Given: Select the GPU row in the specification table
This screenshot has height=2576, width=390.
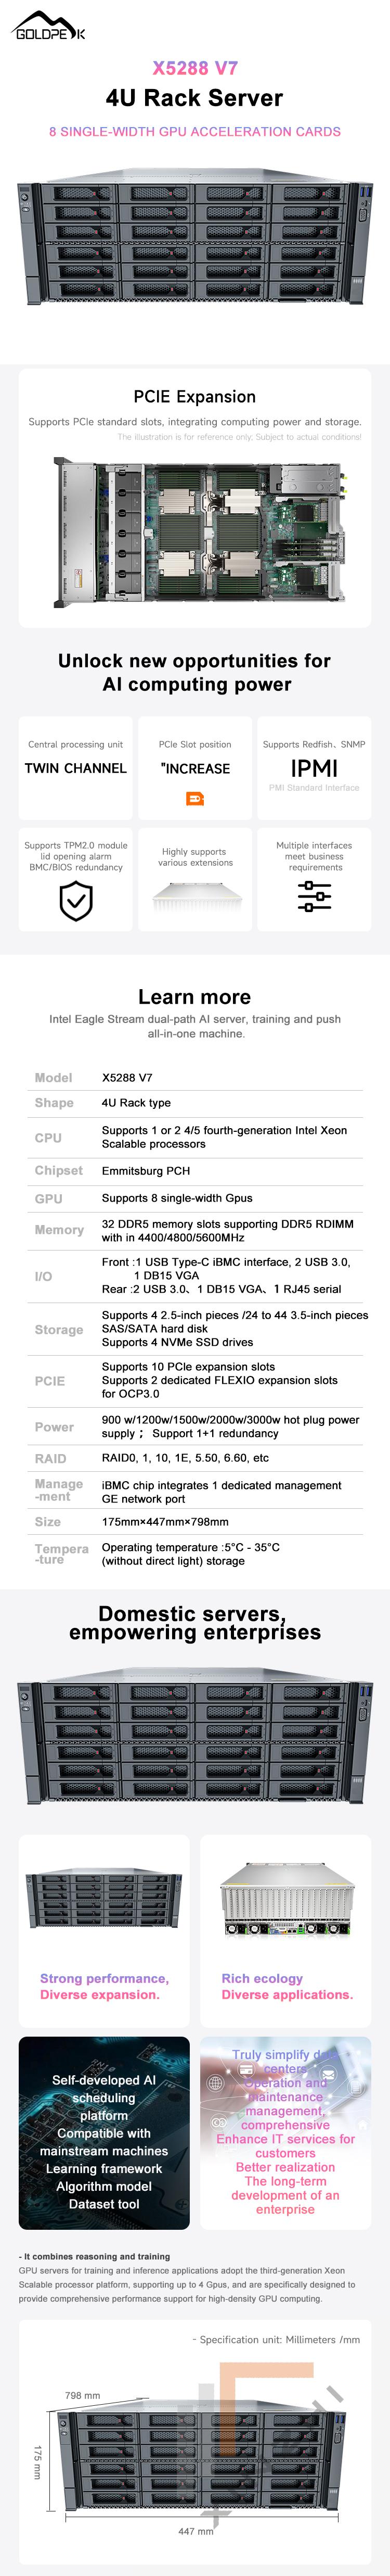Looking at the screenshot, I should [195, 1198].
